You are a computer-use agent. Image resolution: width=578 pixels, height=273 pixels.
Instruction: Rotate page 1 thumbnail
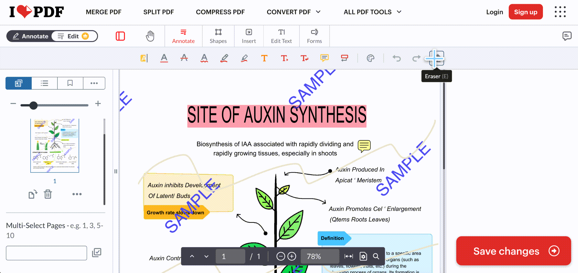click(x=33, y=194)
